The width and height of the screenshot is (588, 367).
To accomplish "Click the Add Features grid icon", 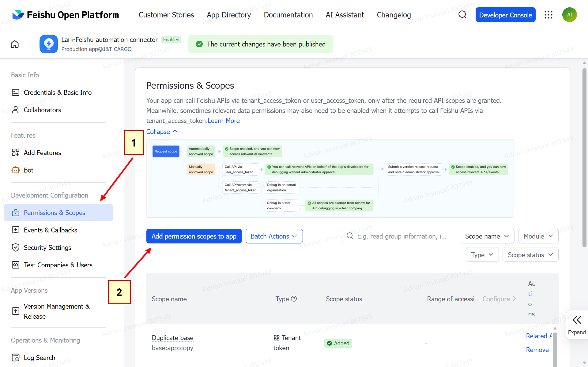I will coord(16,153).
